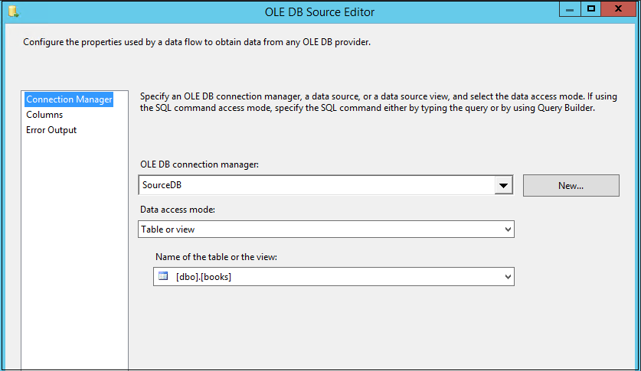Select the Connection Manager page

point(69,99)
